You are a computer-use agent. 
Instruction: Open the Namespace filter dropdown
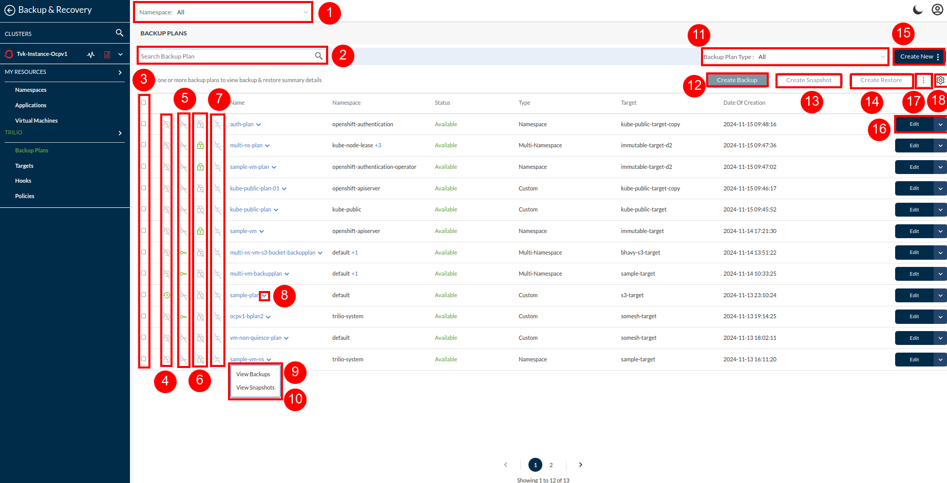223,12
